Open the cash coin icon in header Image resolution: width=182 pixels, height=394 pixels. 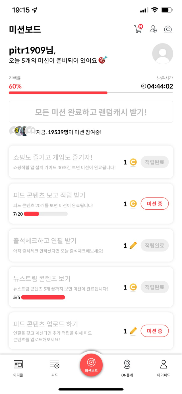tap(168, 29)
